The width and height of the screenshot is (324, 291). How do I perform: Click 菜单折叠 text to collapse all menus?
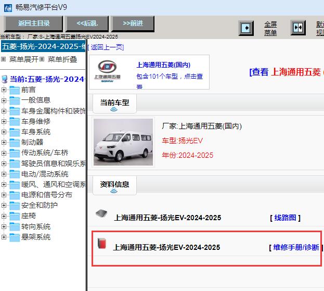pos(62,59)
